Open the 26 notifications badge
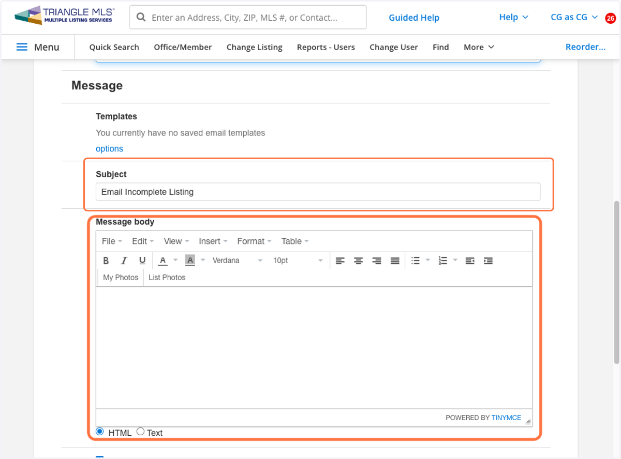The image size is (621, 459). pyautogui.click(x=611, y=18)
